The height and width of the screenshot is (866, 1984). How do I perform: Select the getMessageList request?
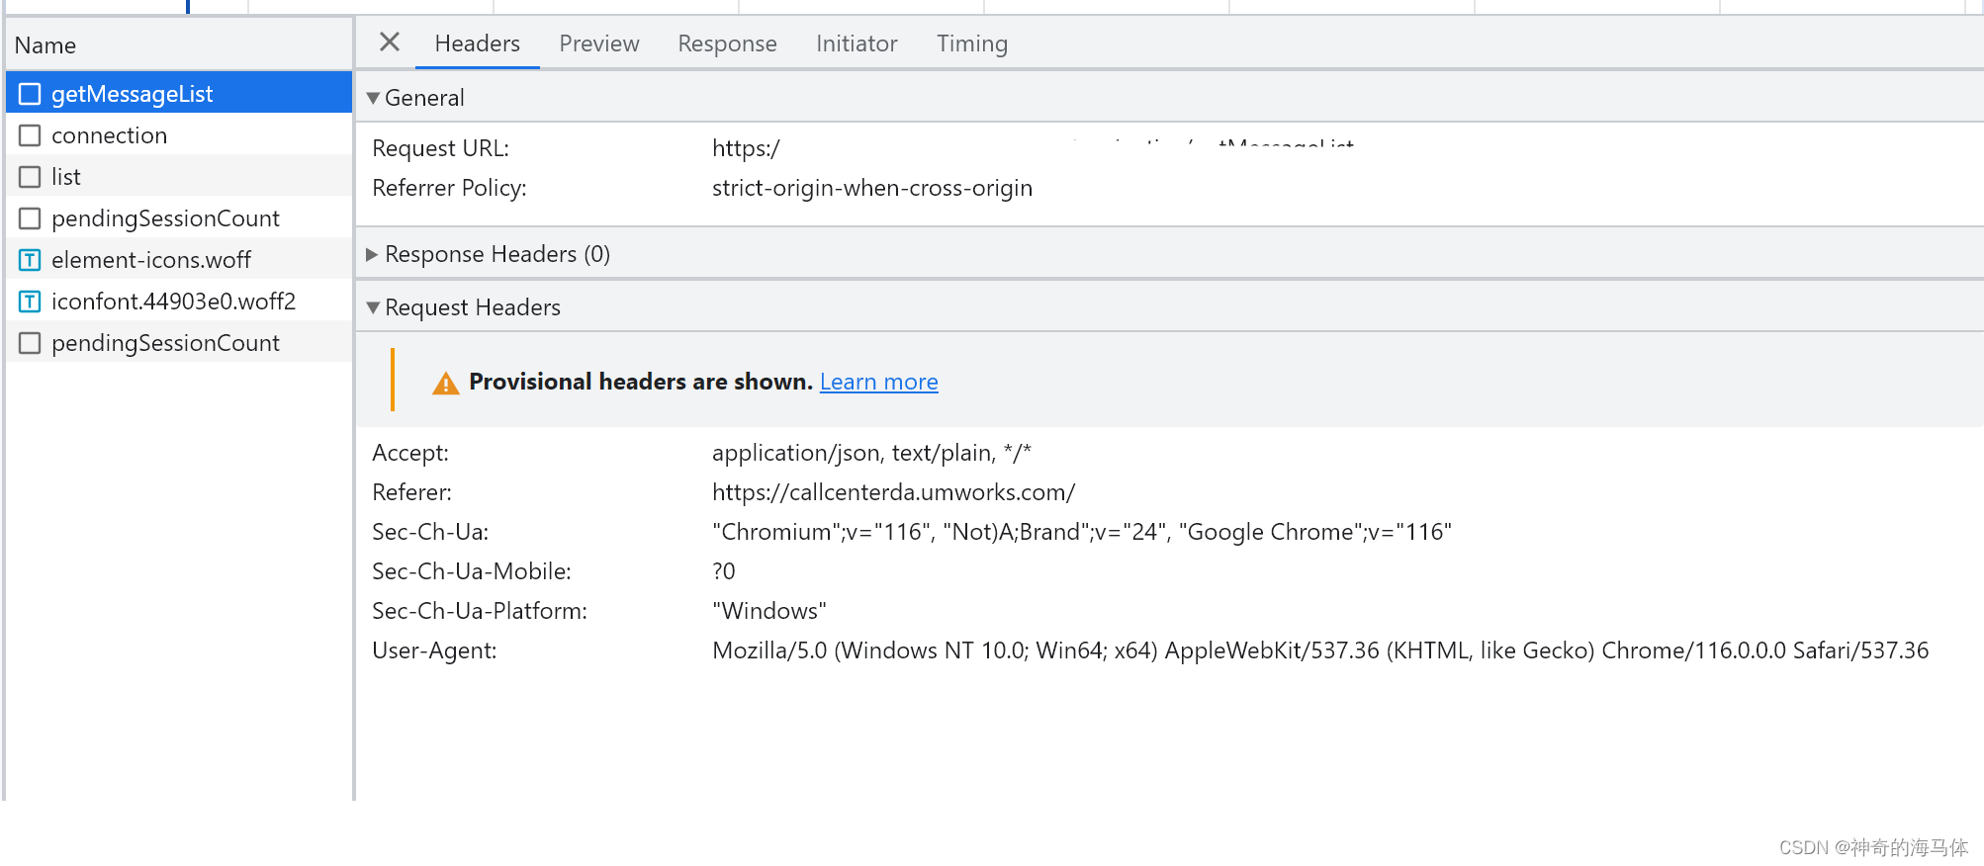(x=179, y=94)
